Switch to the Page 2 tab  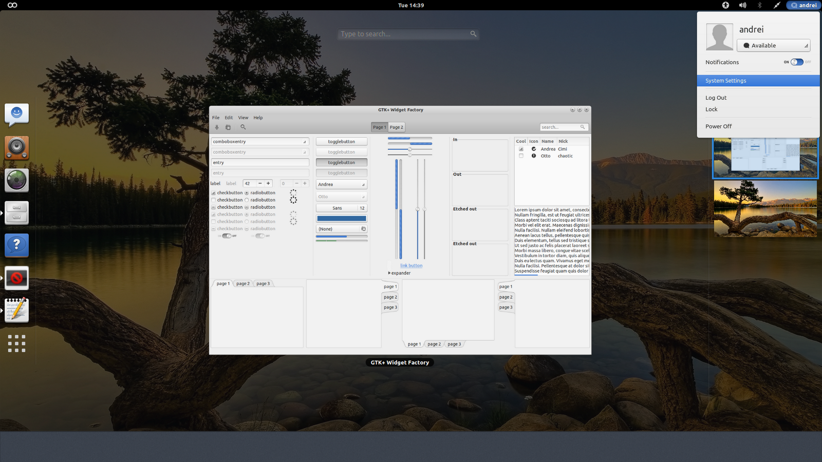pyautogui.click(x=396, y=127)
